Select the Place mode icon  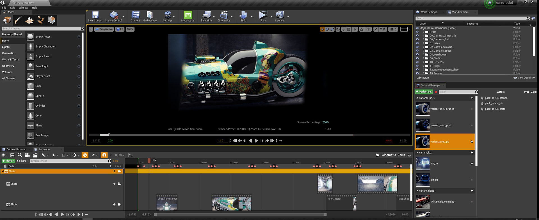pyautogui.click(x=7, y=20)
